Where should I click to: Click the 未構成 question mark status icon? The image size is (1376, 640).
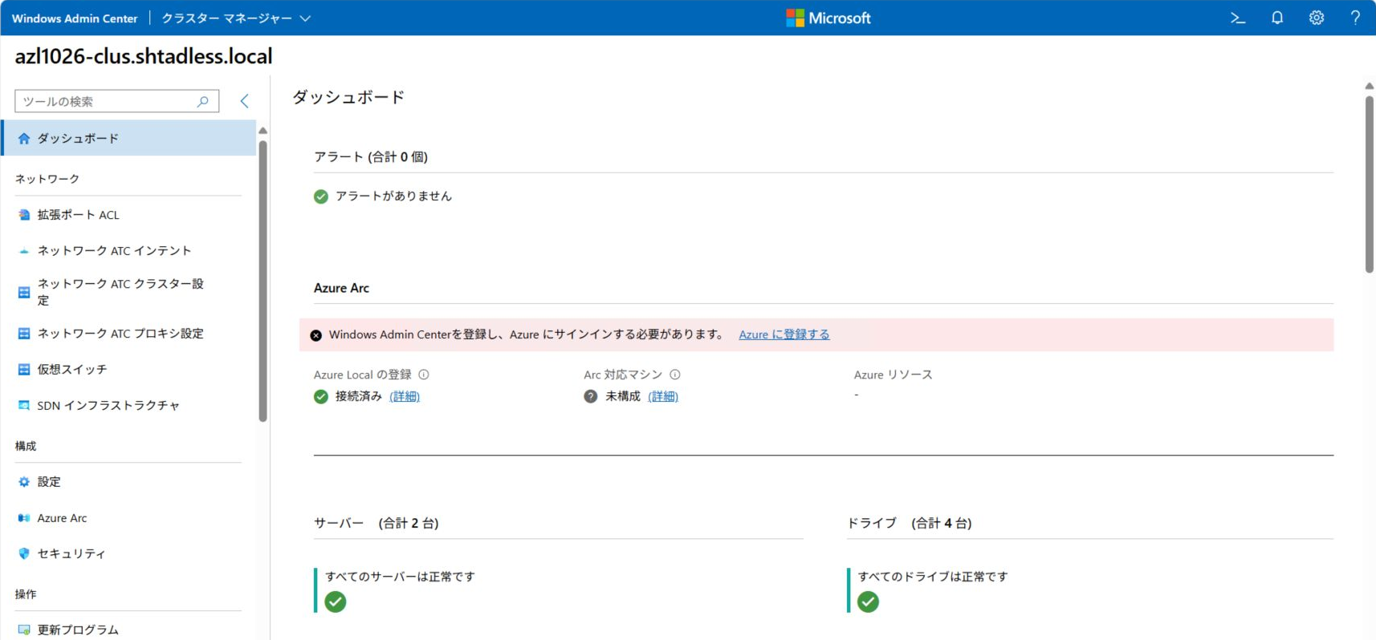[x=591, y=396]
